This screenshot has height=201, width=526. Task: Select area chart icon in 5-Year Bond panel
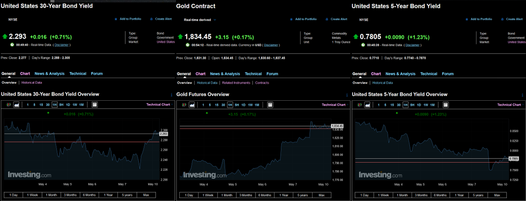pyautogui.click(x=367, y=105)
